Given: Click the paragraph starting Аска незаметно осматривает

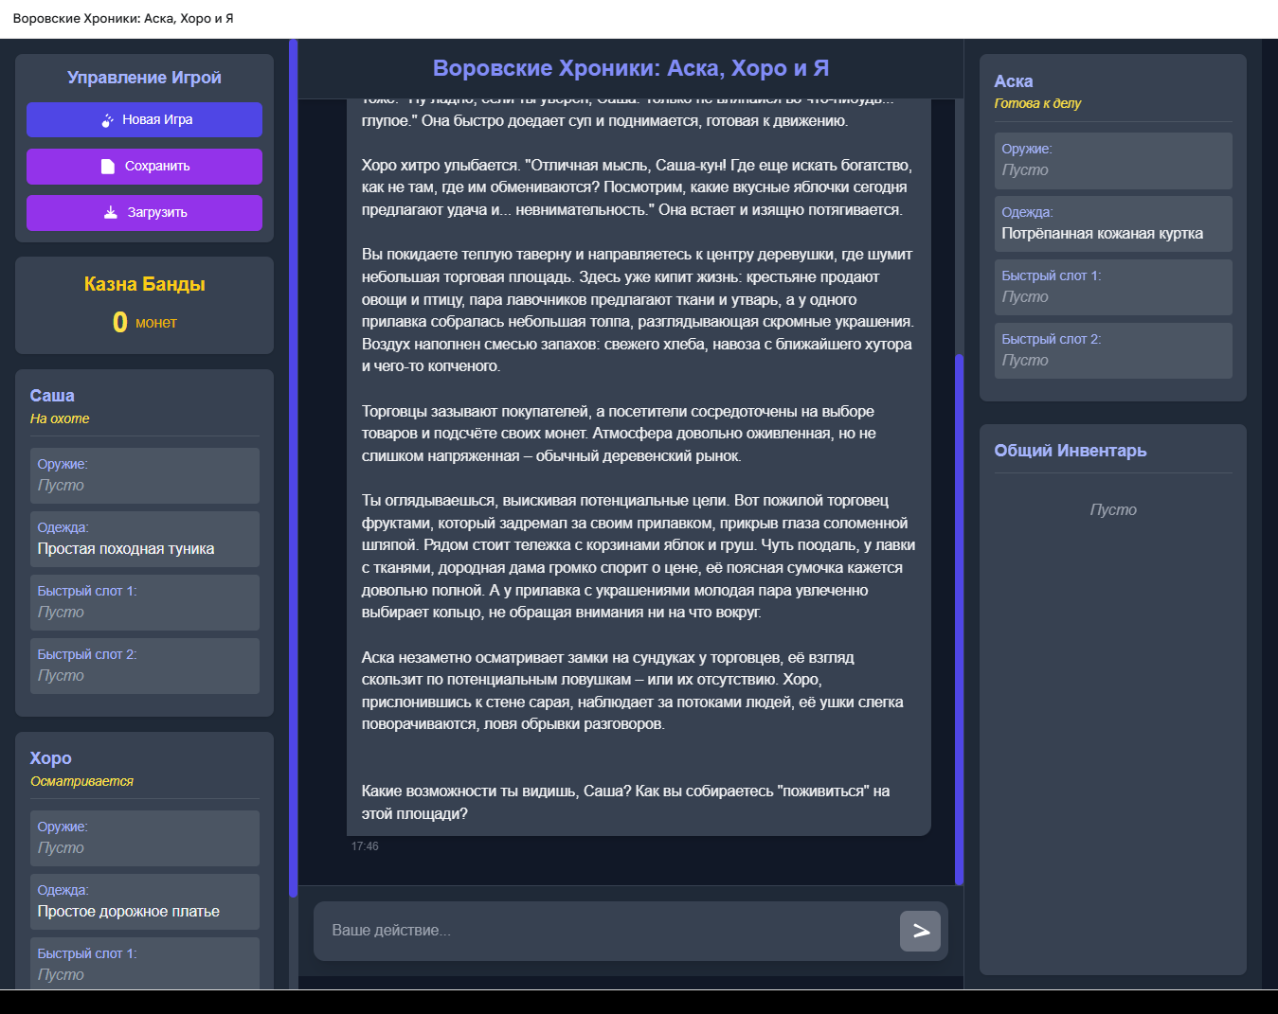Looking at the screenshot, I should pyautogui.click(x=632, y=690).
